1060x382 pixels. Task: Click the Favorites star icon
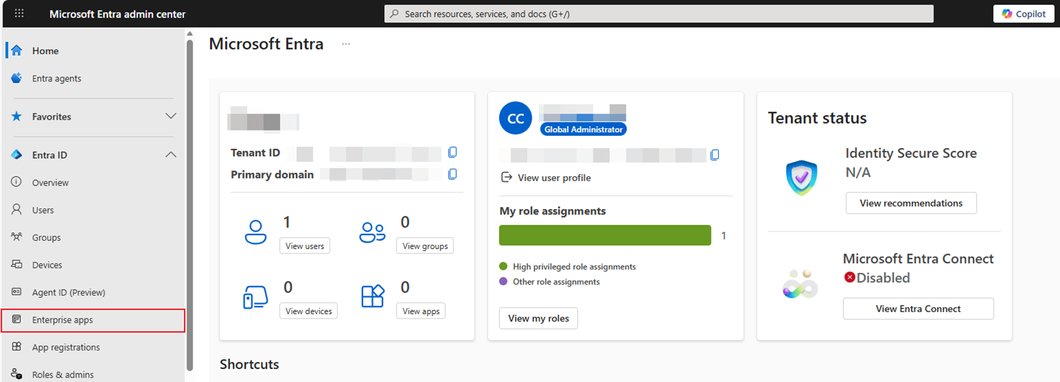(17, 116)
